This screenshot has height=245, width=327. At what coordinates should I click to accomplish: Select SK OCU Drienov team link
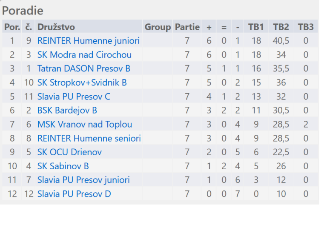(69, 152)
